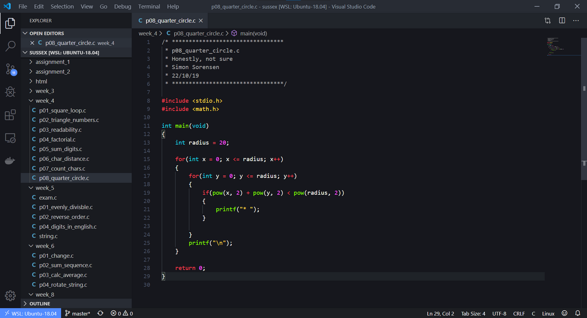Open the Source Control view
Screen dimensions: 587x318
click(x=10, y=69)
